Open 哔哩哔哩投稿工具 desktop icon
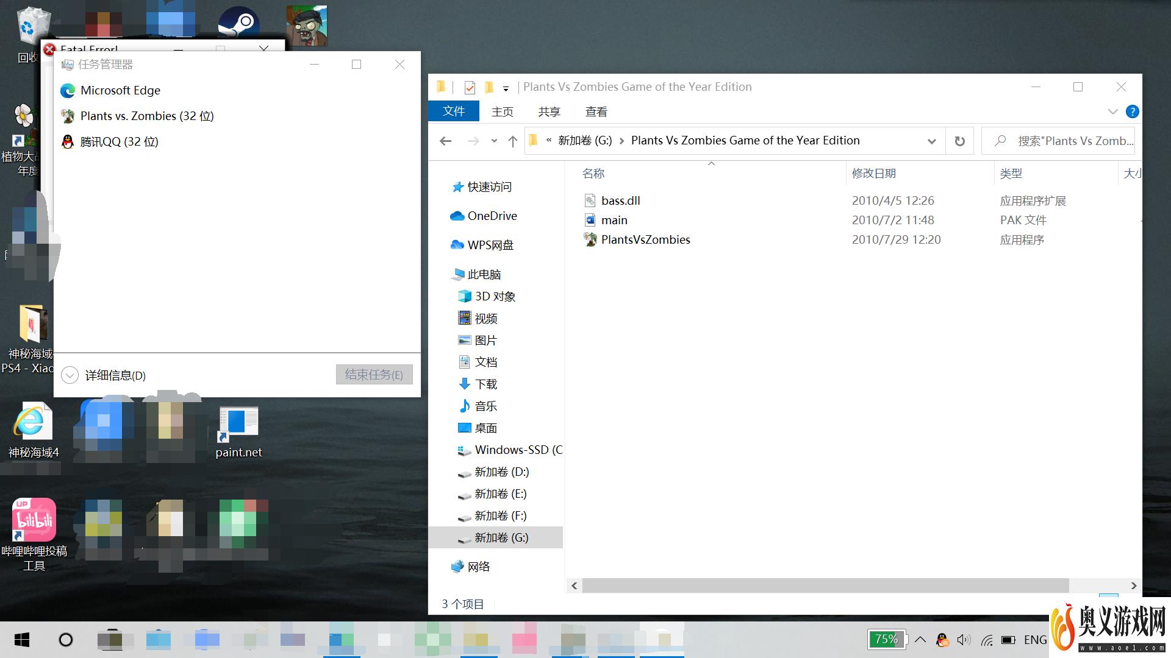The image size is (1171, 658). coord(34,534)
